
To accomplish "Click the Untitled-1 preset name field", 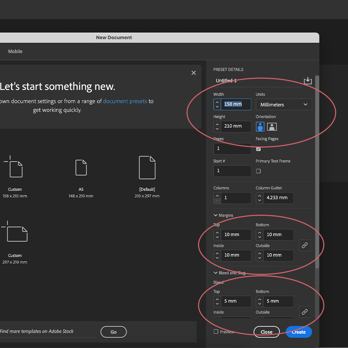I will point(258,81).
